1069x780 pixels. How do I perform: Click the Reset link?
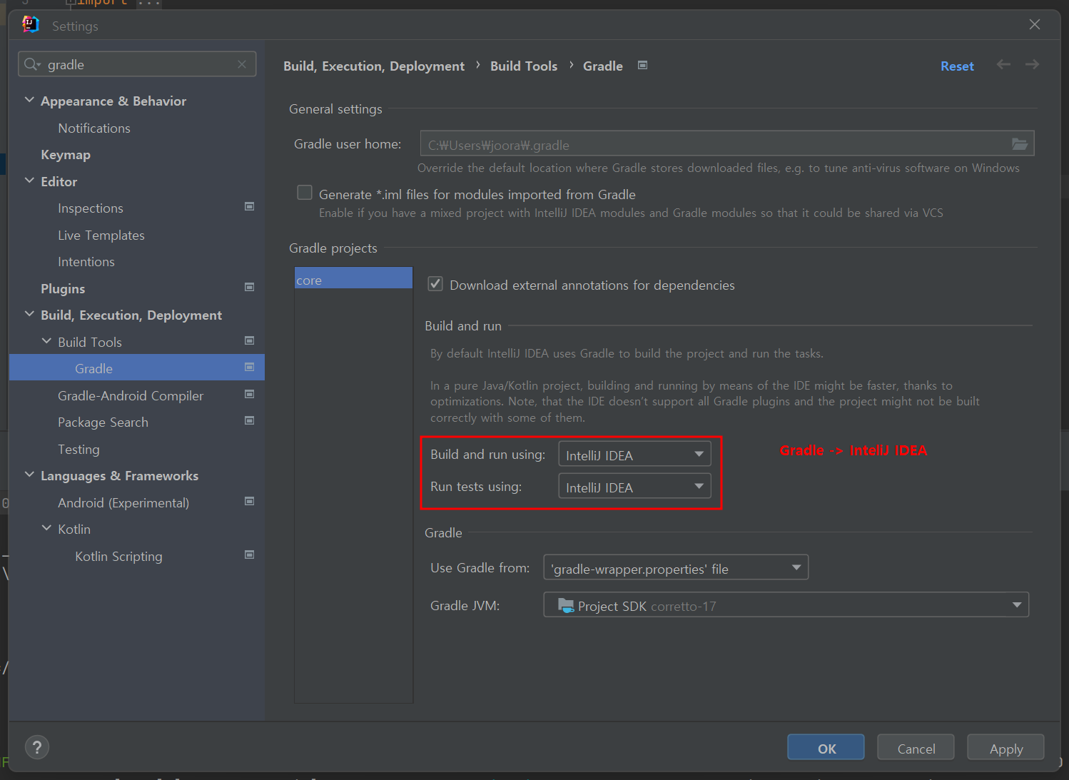957,66
